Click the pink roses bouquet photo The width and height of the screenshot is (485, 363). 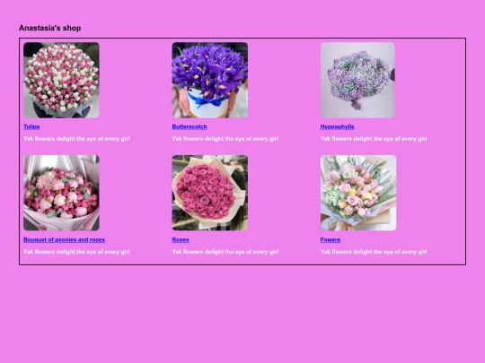(209, 193)
